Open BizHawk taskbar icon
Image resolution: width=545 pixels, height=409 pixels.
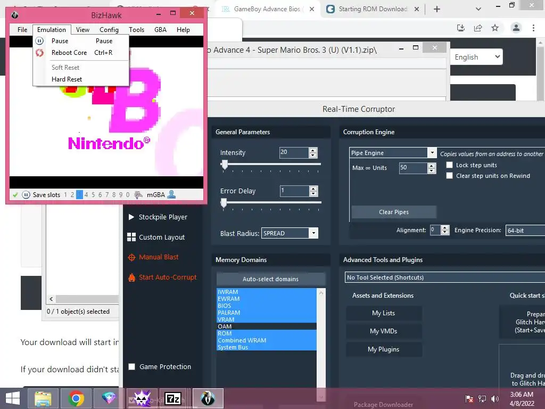pyautogui.click(x=208, y=398)
